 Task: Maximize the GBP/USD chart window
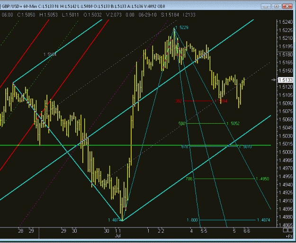pyautogui.click(x=277, y=7)
